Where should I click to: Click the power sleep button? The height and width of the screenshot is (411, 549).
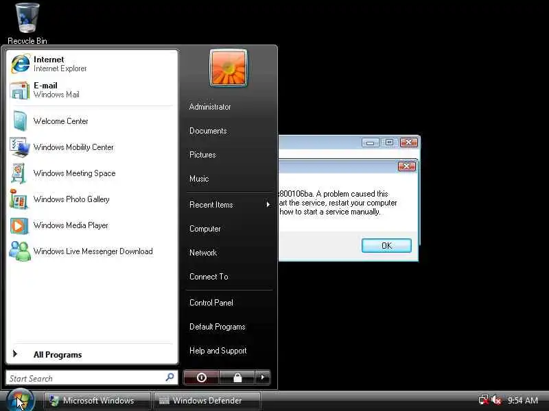pyautogui.click(x=201, y=377)
